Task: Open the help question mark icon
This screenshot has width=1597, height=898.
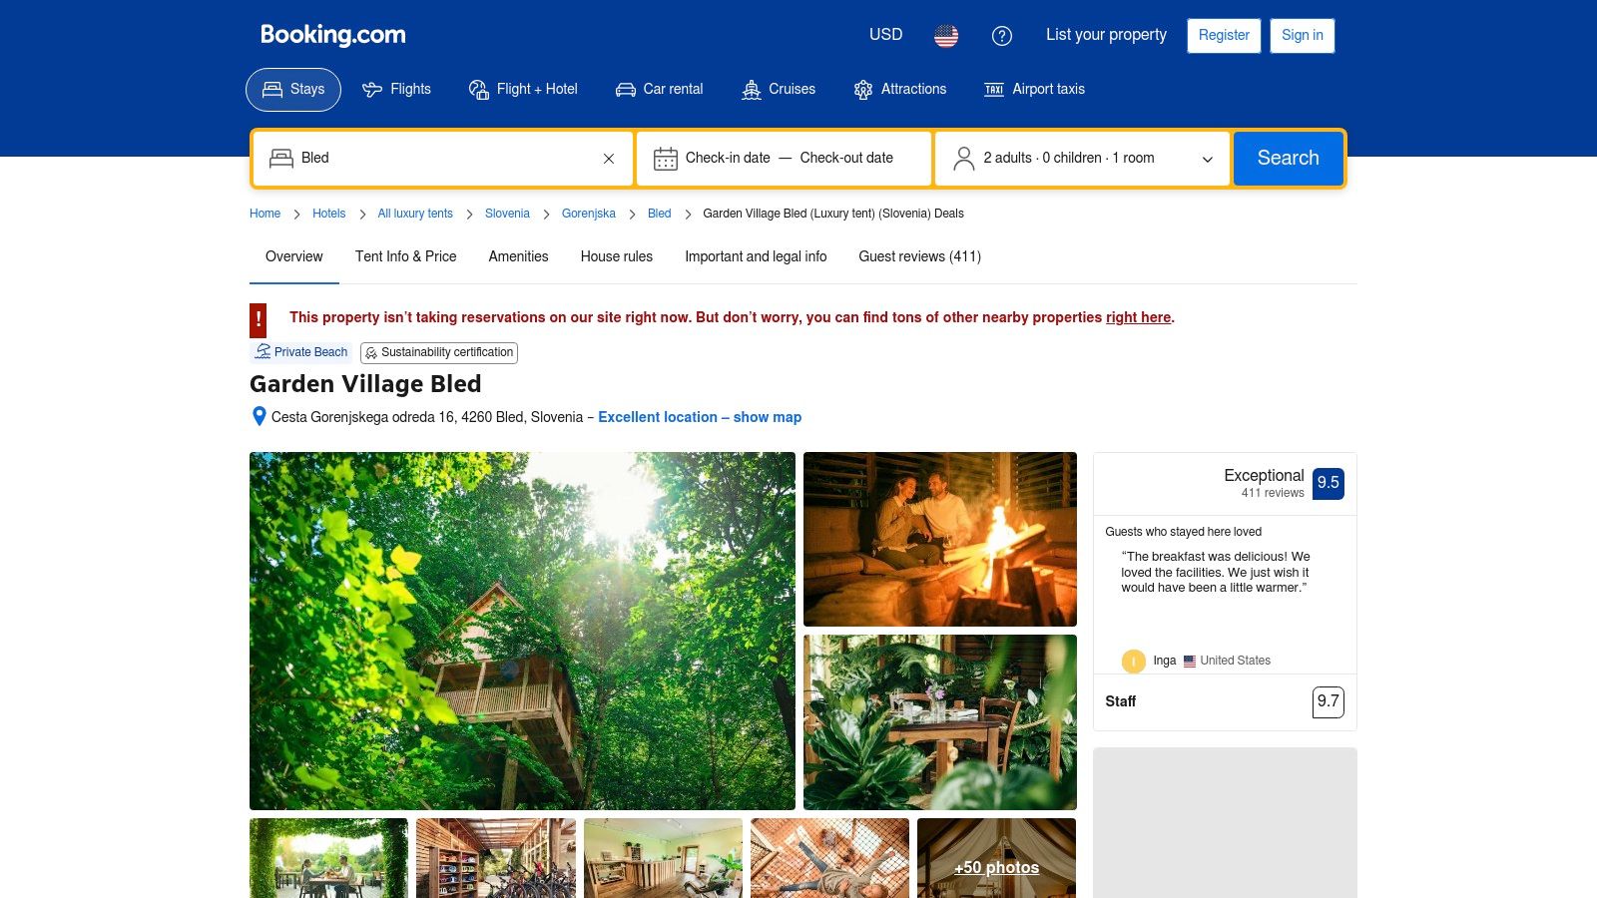Action: click(1003, 36)
